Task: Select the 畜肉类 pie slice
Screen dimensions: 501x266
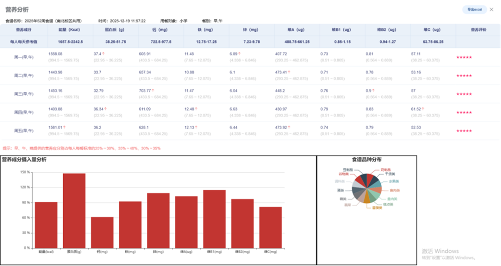Action: point(378,191)
